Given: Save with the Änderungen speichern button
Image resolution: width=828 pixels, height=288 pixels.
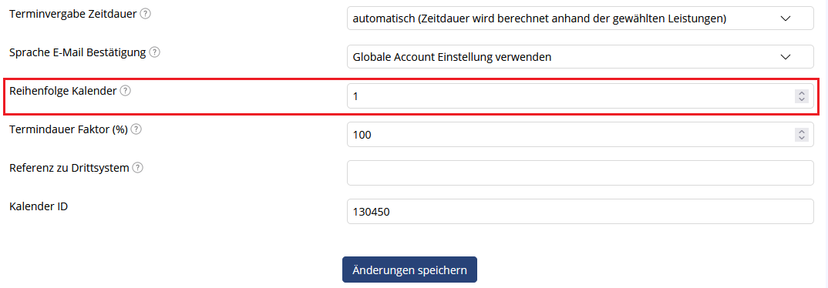Looking at the screenshot, I should (410, 270).
